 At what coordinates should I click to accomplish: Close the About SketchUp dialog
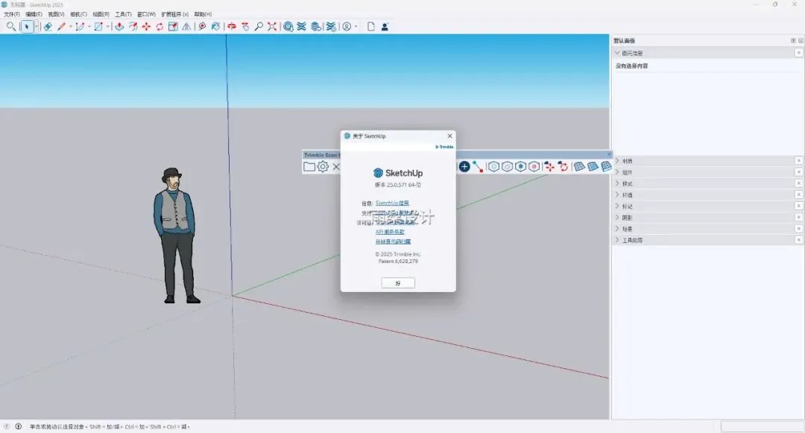[x=449, y=136]
